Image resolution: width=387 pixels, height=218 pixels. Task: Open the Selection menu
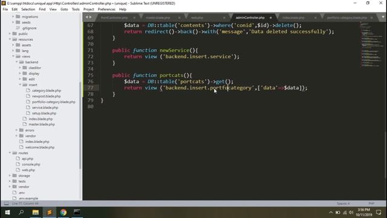click(28, 10)
